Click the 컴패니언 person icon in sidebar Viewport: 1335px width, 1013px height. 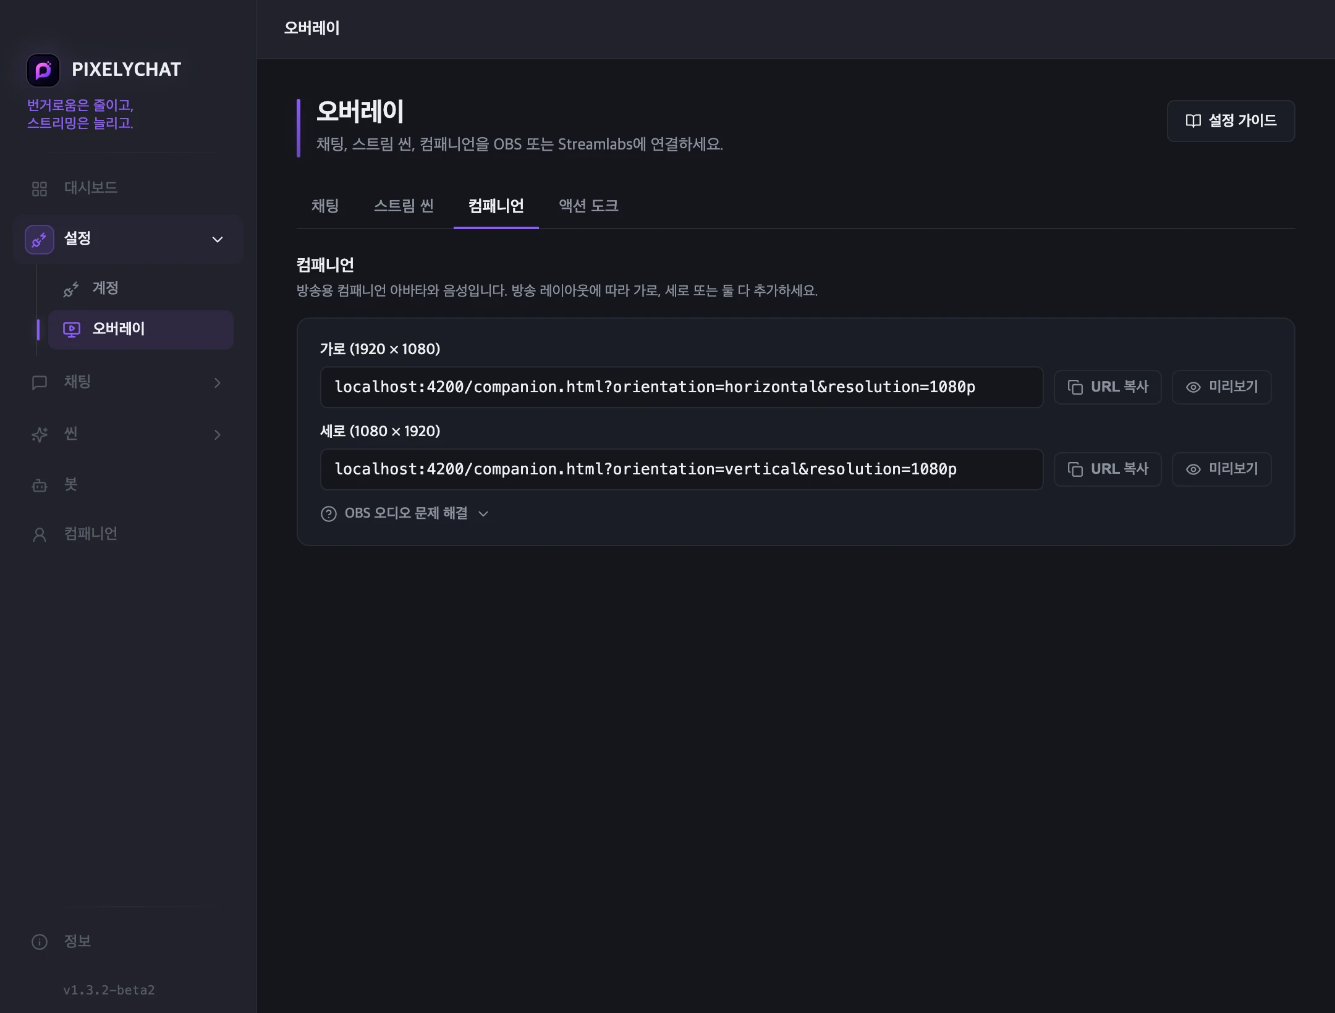point(40,534)
